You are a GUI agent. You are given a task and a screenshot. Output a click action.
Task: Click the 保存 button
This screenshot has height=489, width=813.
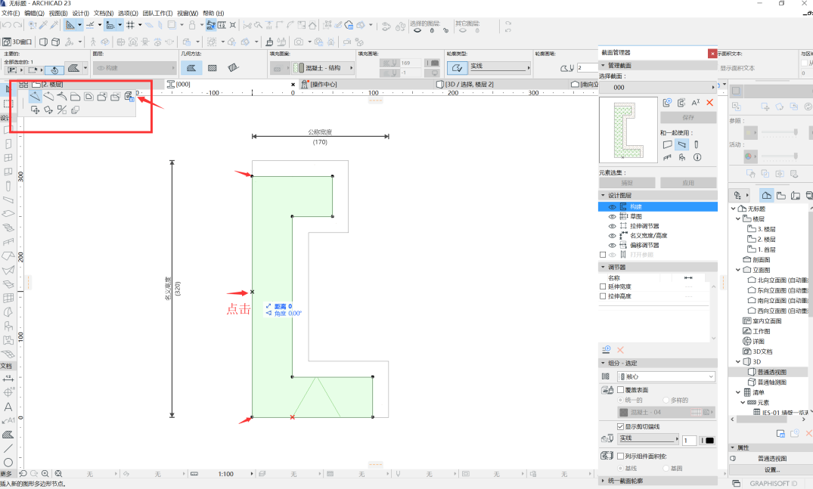tap(688, 118)
